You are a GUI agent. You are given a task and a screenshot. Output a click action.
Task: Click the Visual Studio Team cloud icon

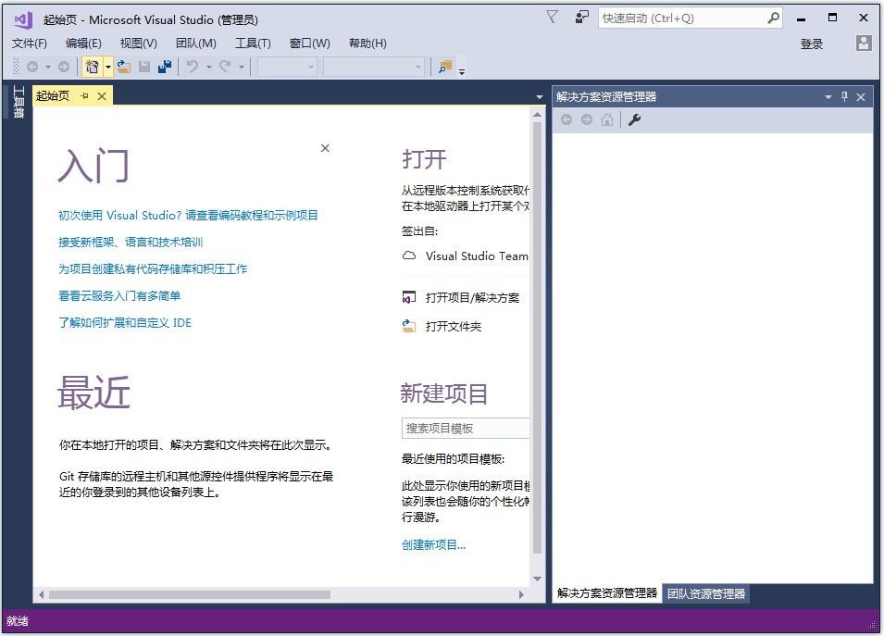click(409, 256)
